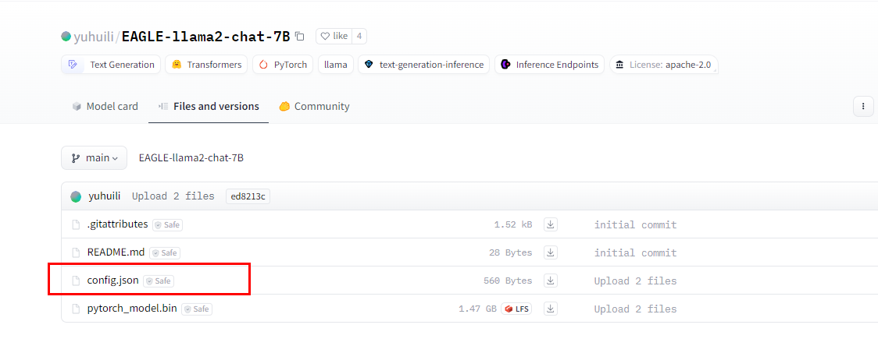Open the pytorch_model.bin file
Viewport: 878px width, 353px height.
132,309
